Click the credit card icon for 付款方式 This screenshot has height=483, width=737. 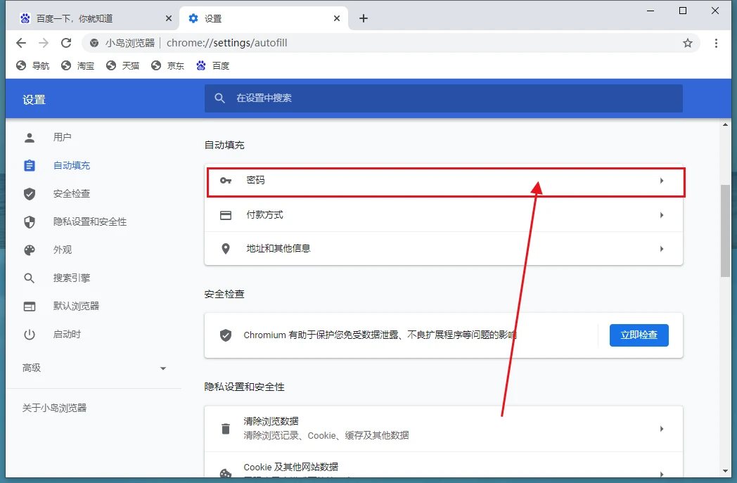pos(226,215)
